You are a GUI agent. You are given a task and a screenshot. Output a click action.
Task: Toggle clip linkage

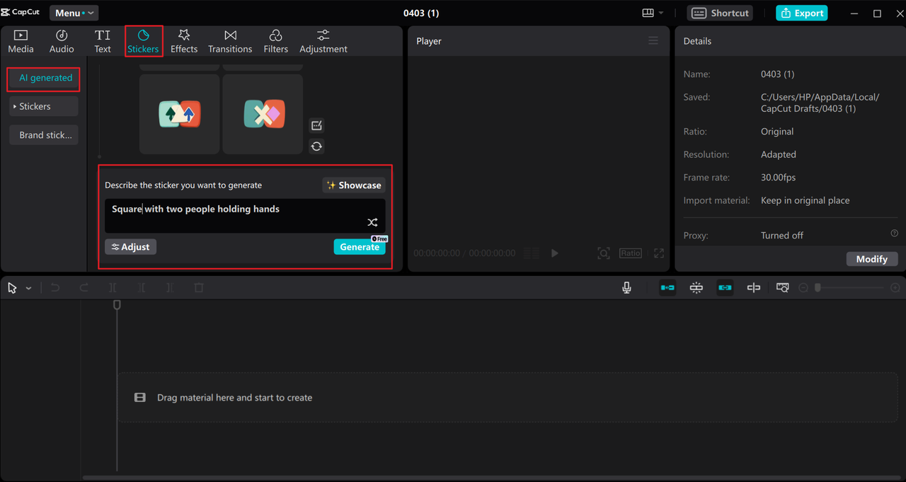pos(725,287)
